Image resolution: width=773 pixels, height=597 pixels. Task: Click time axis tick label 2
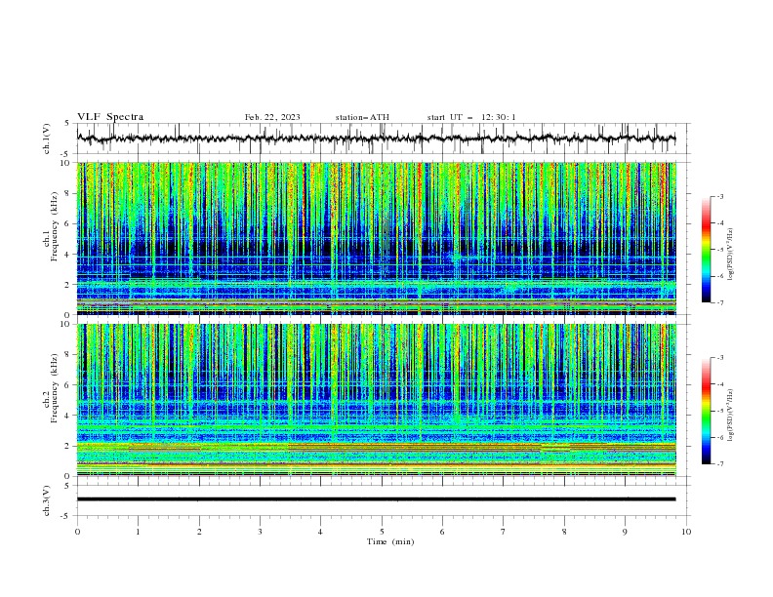click(199, 532)
